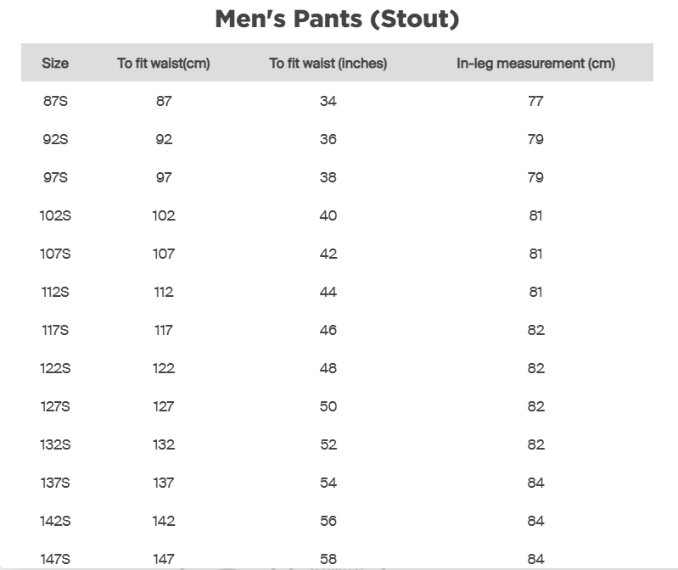This screenshot has width=678, height=570.
Task: Click the Size column header
Action: [x=55, y=64]
